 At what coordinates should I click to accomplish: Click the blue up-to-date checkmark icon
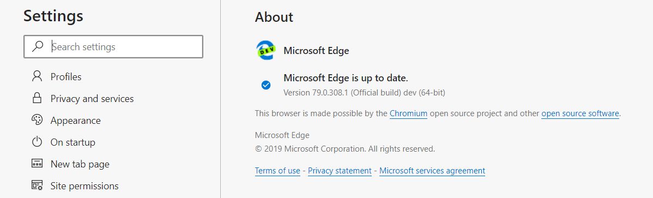265,85
